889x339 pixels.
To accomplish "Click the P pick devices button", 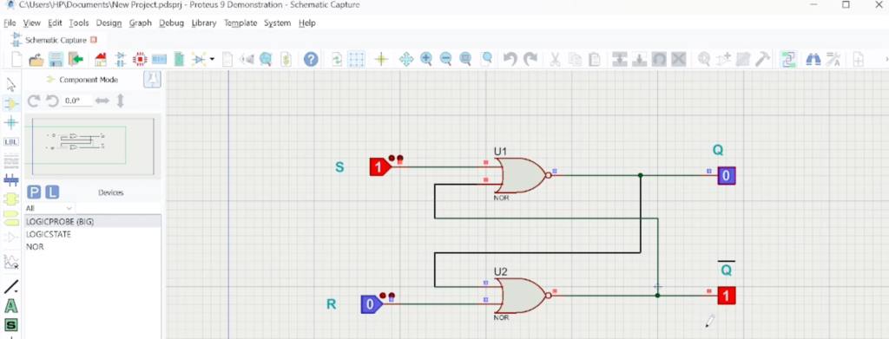I will 34,192.
